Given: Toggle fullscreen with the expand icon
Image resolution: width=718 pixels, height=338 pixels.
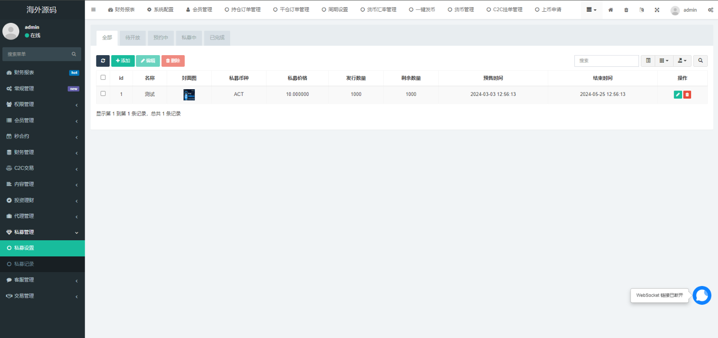Looking at the screenshot, I should pyautogui.click(x=657, y=10).
